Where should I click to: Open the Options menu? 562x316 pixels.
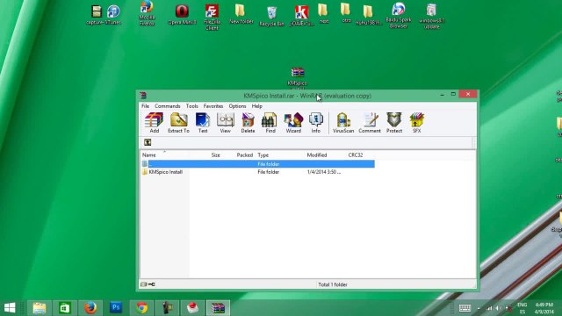coord(237,106)
